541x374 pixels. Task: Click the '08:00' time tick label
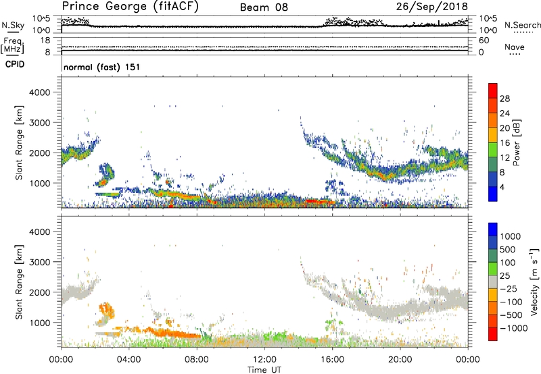coord(197,360)
